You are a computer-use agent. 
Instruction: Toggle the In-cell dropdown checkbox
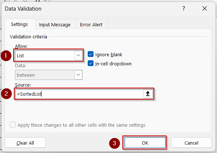click(x=91, y=64)
